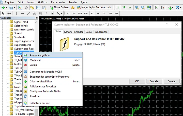
Task: Switch chart timeframe to H4
Action: pos(98,13)
